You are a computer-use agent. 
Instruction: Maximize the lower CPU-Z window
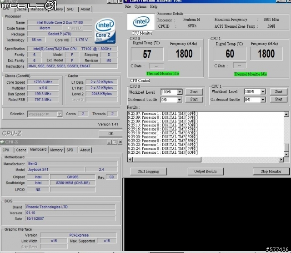pyautogui.click(x=115, y=142)
